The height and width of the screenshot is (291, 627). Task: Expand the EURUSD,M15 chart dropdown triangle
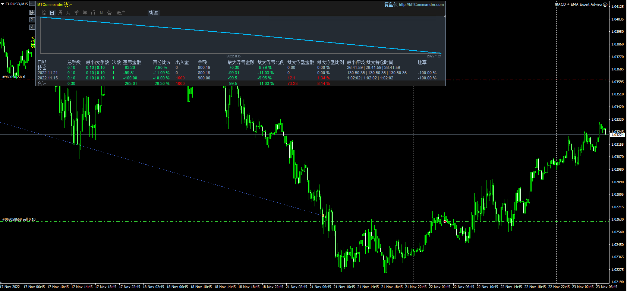[x=3, y=4]
